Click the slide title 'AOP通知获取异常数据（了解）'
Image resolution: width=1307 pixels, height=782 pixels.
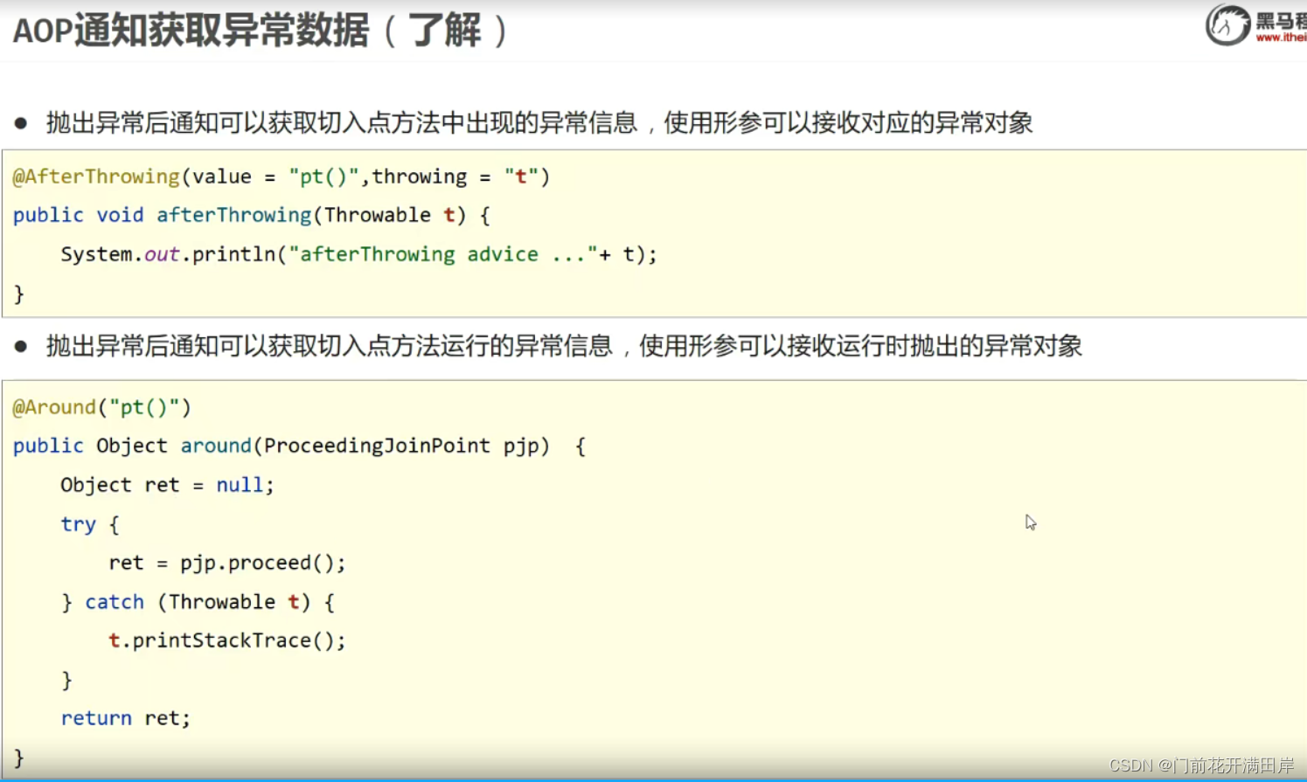click(261, 31)
